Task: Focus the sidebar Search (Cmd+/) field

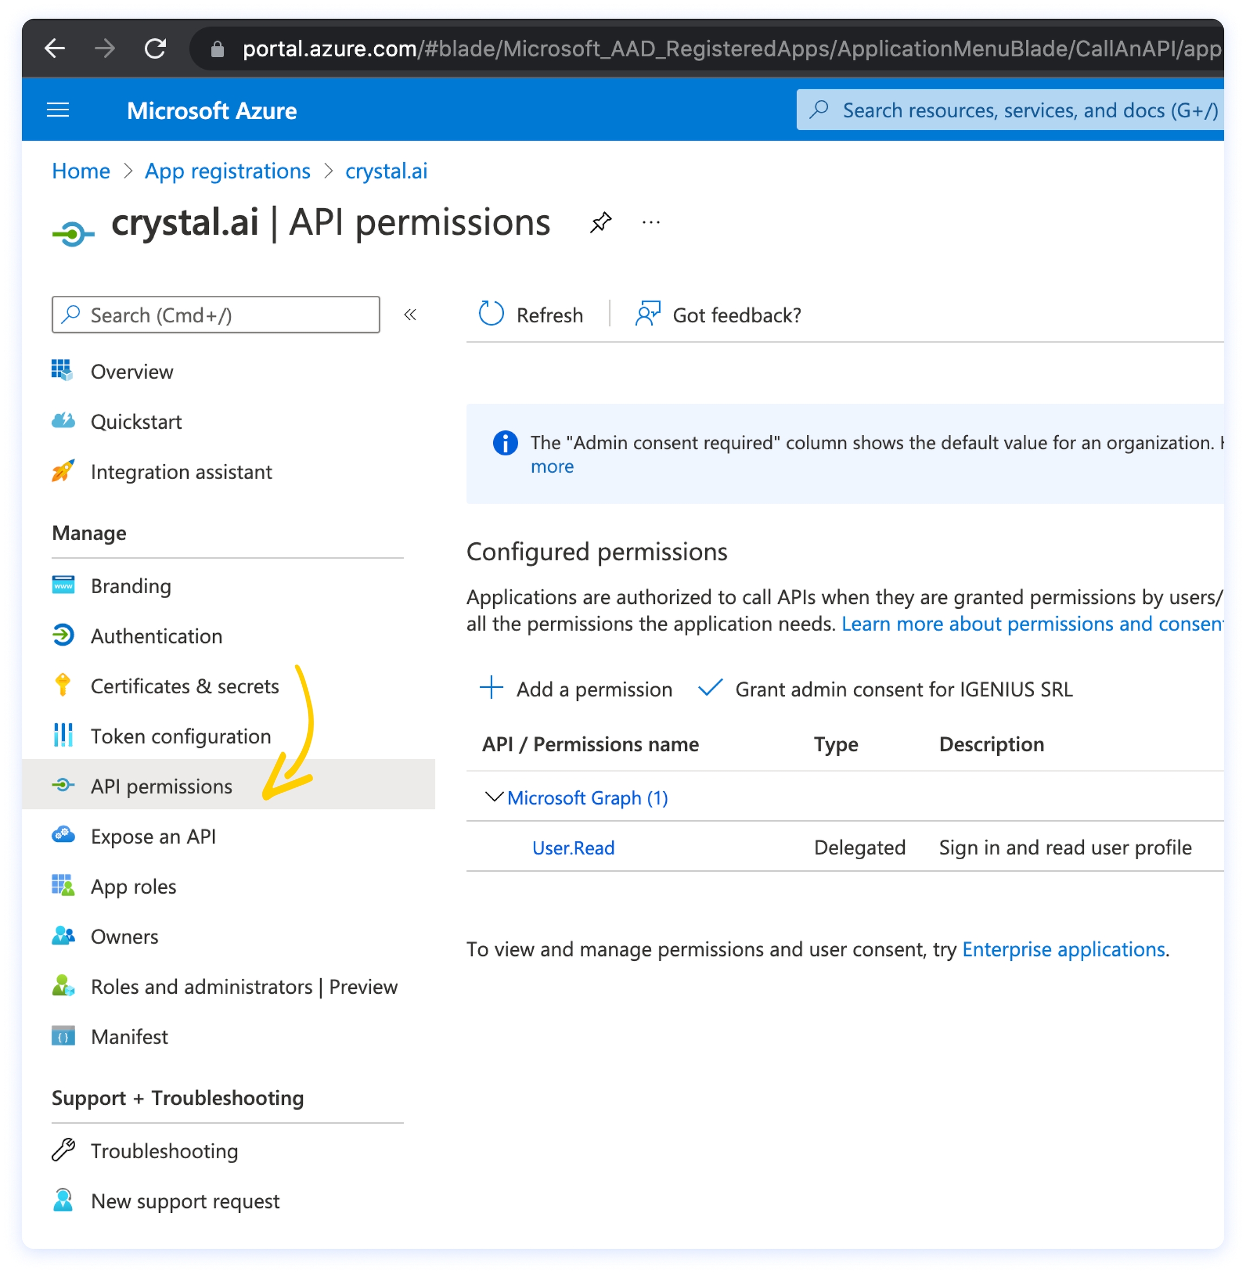Action: tap(216, 315)
